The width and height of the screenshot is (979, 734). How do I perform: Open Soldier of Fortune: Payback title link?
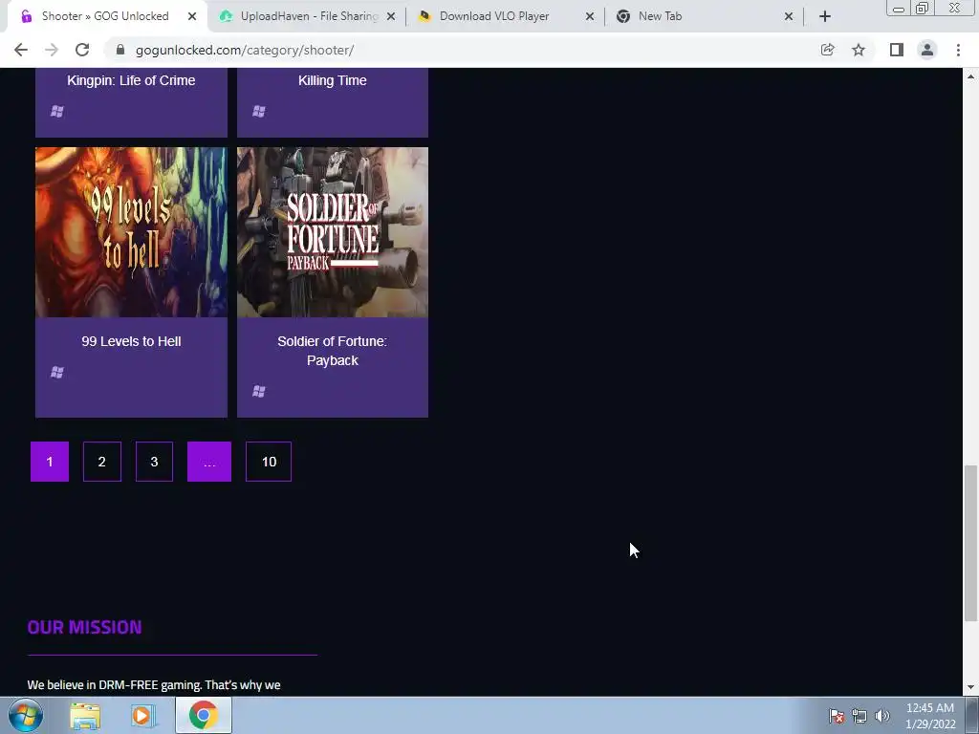pos(332,351)
